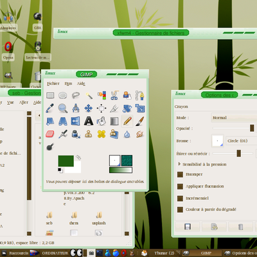Toggle Couleur à partir du dégradé checkbox

(x=180, y=209)
